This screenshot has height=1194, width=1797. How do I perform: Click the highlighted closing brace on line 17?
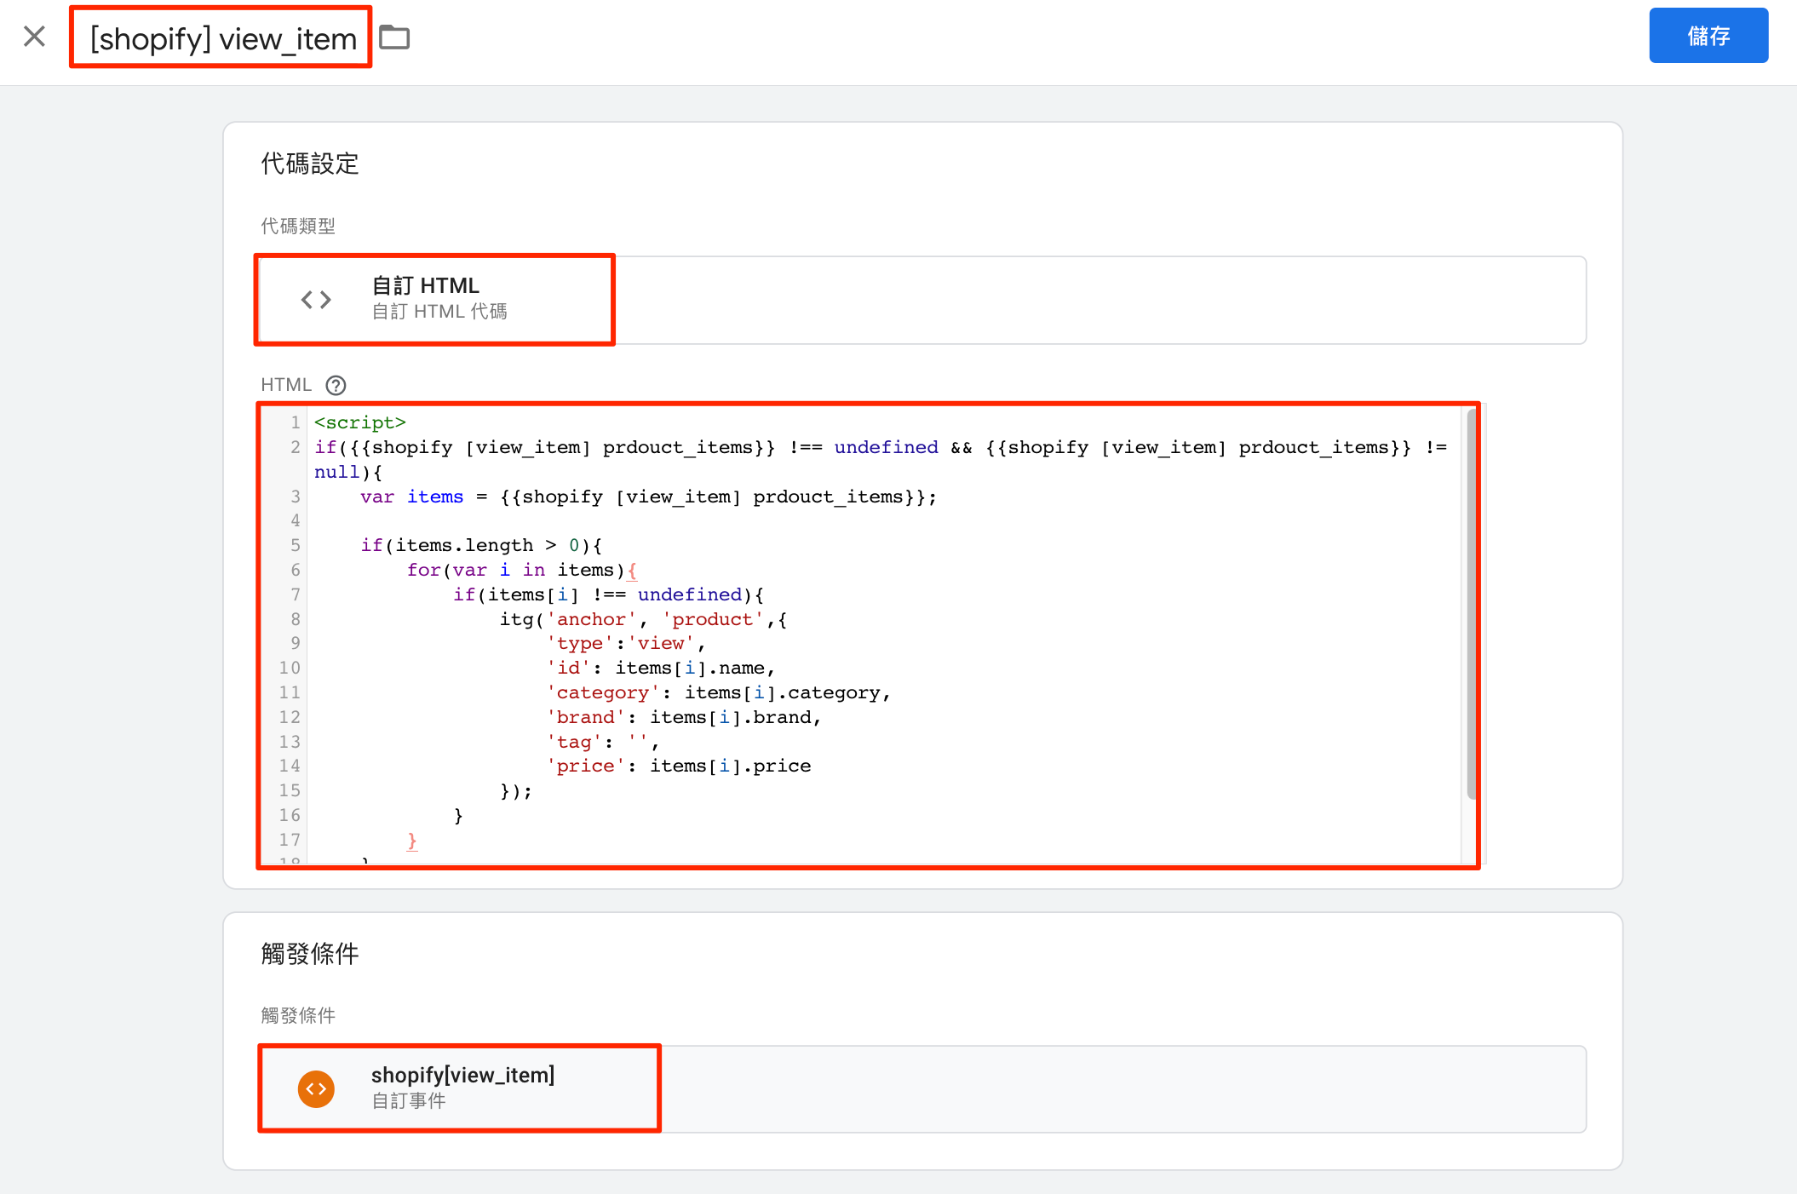[412, 841]
